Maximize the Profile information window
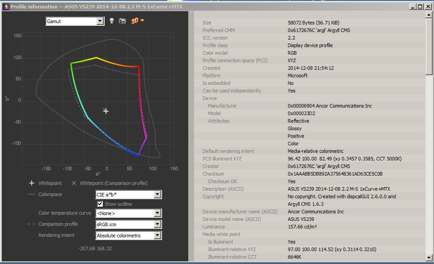The width and height of the screenshot is (434, 264). click(419, 7)
